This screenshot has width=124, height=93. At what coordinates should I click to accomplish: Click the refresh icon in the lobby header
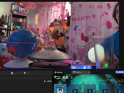(x=76, y=78)
